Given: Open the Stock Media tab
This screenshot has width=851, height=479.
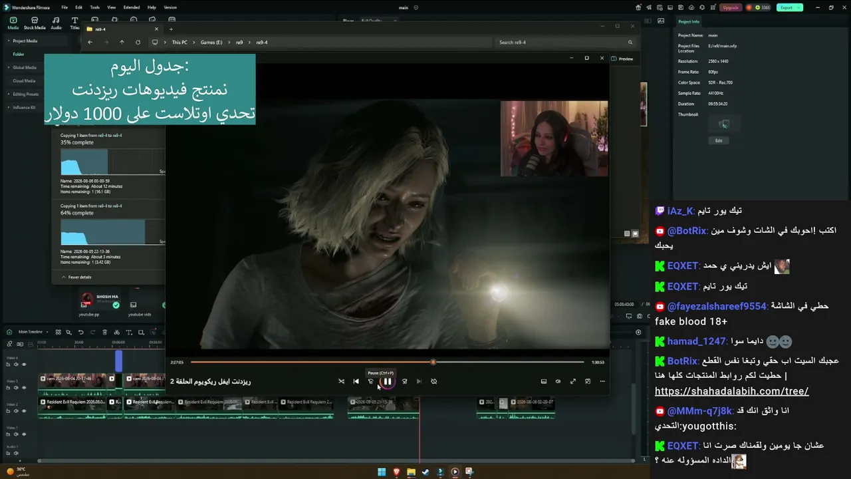Looking at the screenshot, I should (35, 23).
